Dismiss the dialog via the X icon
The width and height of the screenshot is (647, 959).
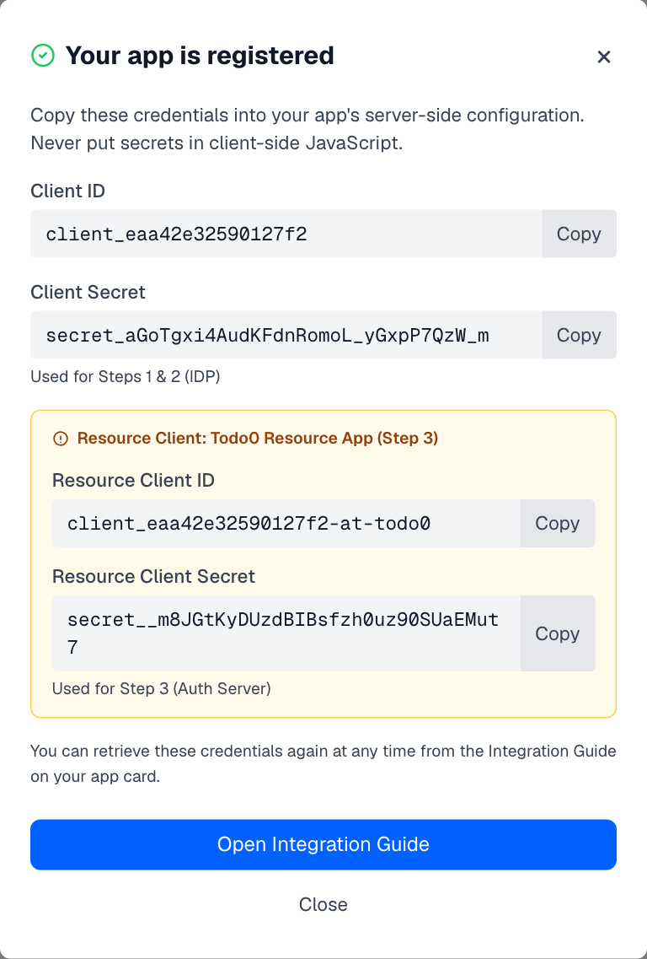604,57
